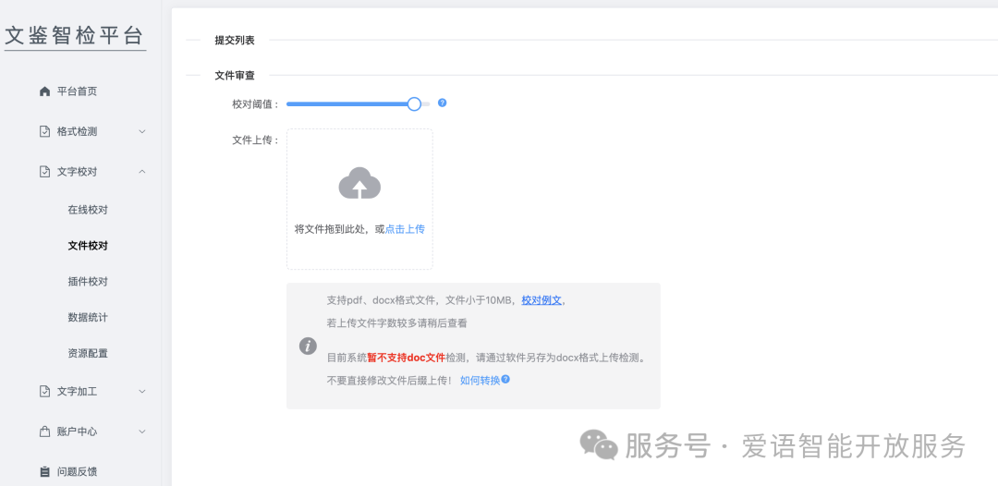The image size is (998, 486).
Task: Expand the 文字加工 submenu chevron
Action: pos(142,392)
